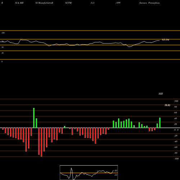The width and height of the screenshot is (180, 180).
Task: Click value 21 in mini chart
Action: [116, 175]
